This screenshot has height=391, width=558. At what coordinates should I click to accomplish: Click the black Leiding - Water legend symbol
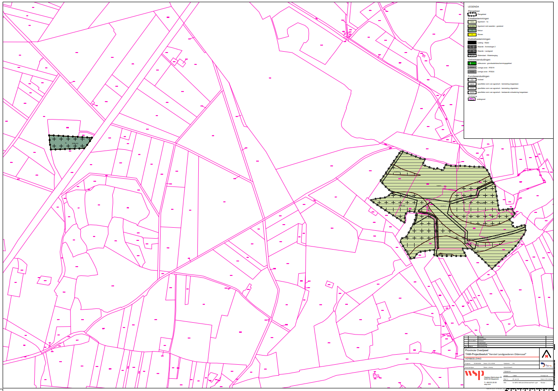[x=472, y=42]
